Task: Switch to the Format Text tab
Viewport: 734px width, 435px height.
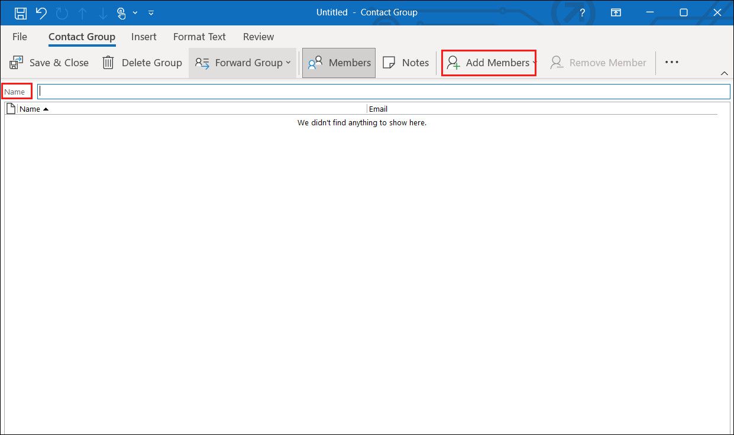Action: point(199,37)
